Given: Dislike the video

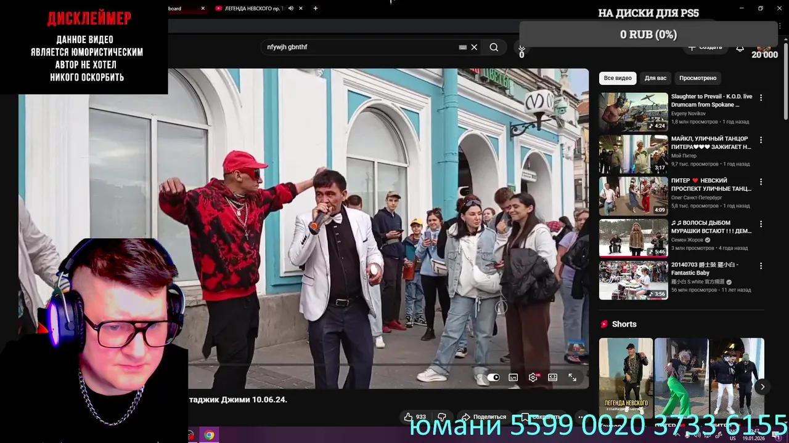Looking at the screenshot, I should (442, 417).
